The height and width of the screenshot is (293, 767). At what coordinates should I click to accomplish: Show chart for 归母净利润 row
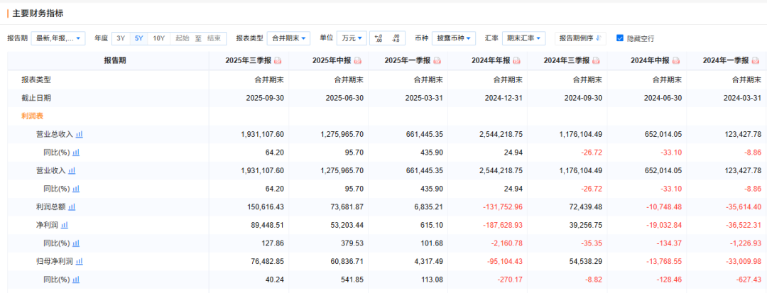coord(80,261)
